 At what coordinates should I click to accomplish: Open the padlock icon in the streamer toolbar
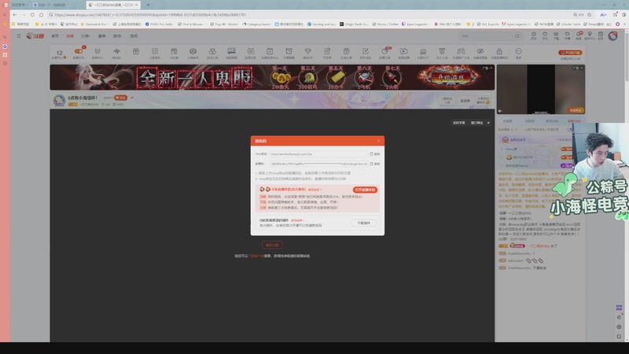(x=499, y=51)
